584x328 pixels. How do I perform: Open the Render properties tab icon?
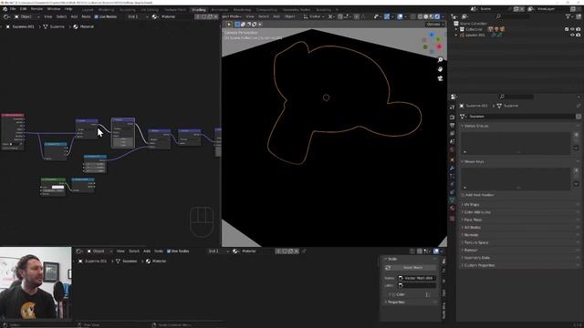(453, 118)
